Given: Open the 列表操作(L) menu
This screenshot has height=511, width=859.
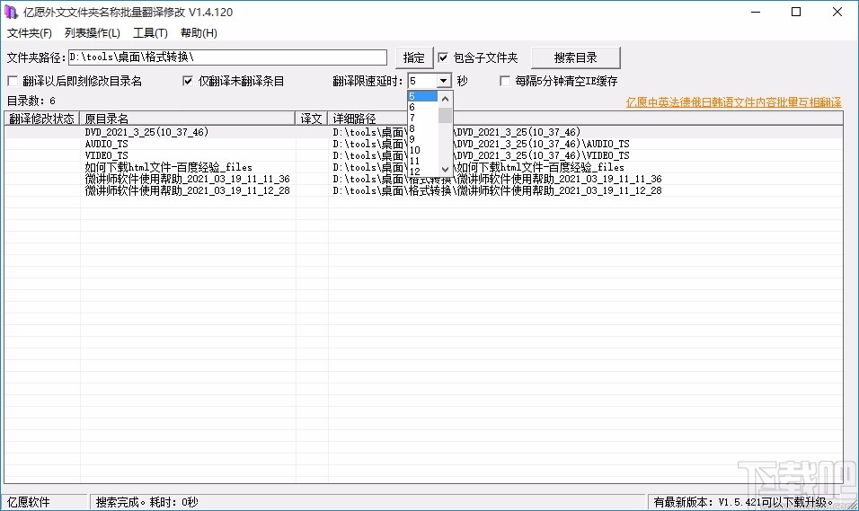Looking at the screenshot, I should pyautogui.click(x=92, y=33).
